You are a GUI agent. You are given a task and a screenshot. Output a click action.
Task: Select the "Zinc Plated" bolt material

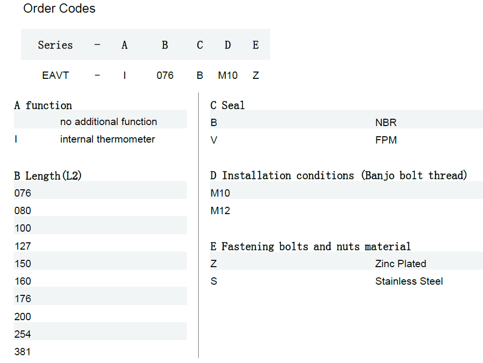click(400, 264)
